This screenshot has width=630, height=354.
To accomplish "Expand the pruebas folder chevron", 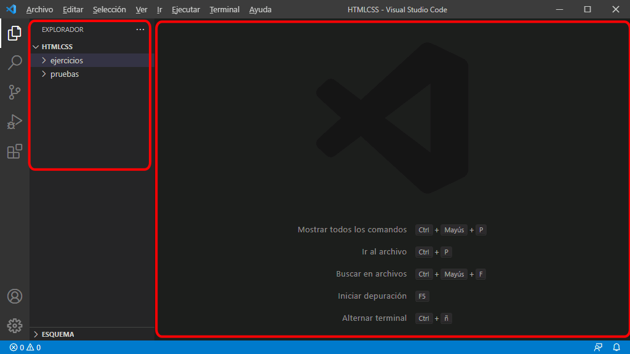I will coord(44,74).
